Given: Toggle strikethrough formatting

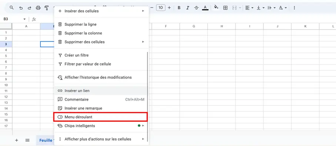Looking at the screenshot, I should point(196,8).
